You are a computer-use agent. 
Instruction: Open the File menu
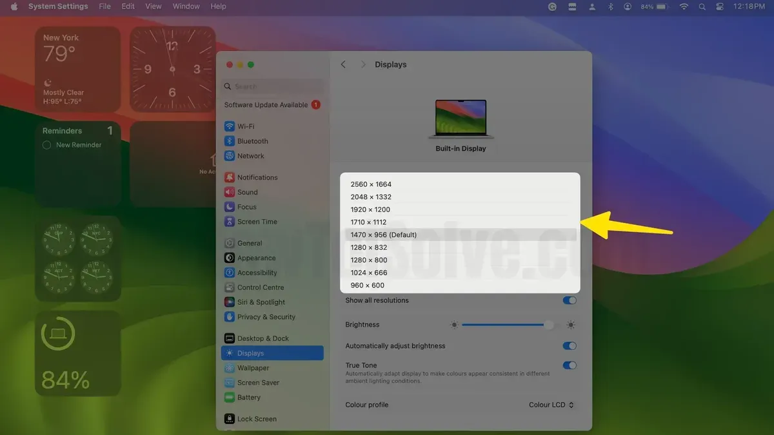pos(105,6)
